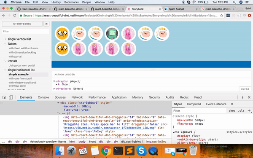Open the DevTools three-dot customize menu

click(x=242, y=97)
